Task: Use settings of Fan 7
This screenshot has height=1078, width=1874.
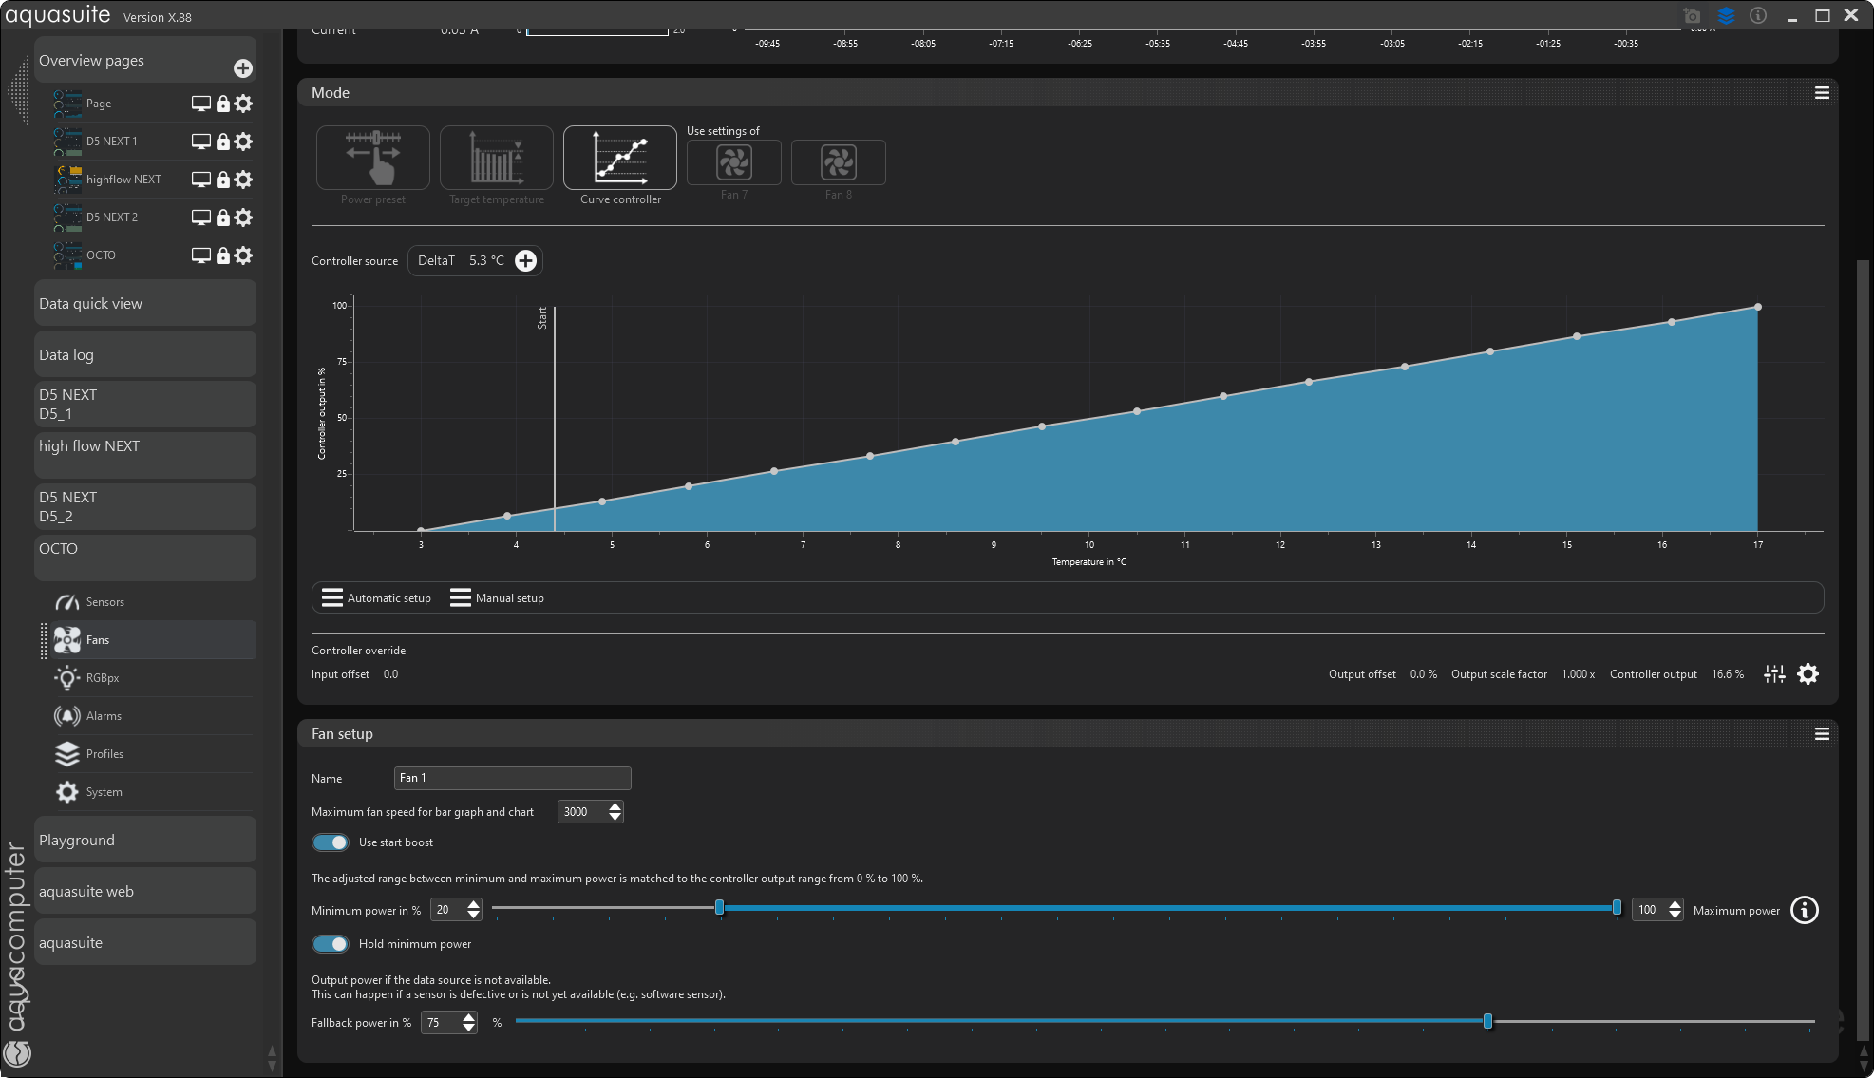Action: coord(734,162)
